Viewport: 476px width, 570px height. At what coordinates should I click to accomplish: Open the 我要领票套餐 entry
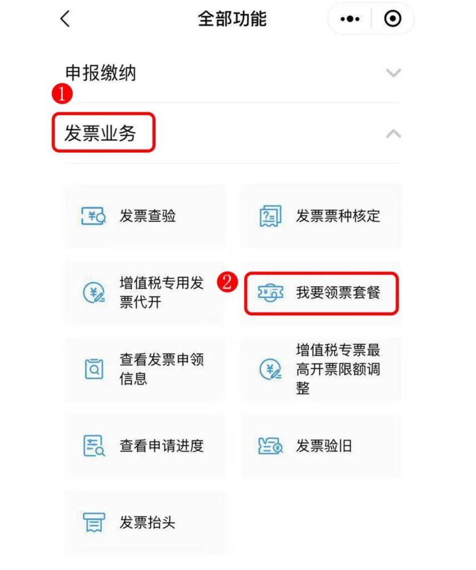point(321,292)
